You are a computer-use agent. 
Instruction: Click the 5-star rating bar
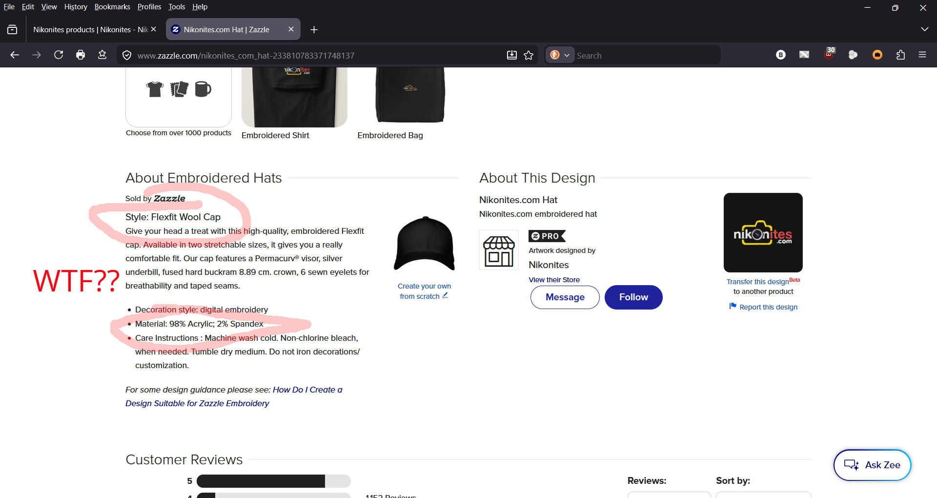(273, 481)
